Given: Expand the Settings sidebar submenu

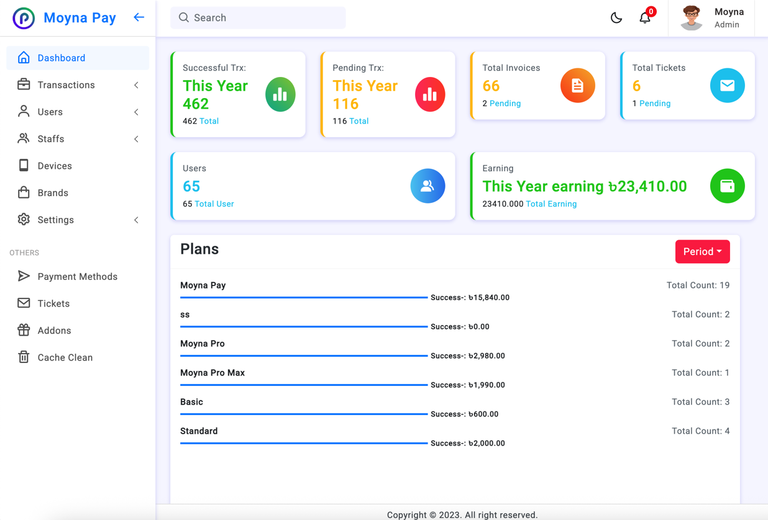Looking at the screenshot, I should [78, 220].
